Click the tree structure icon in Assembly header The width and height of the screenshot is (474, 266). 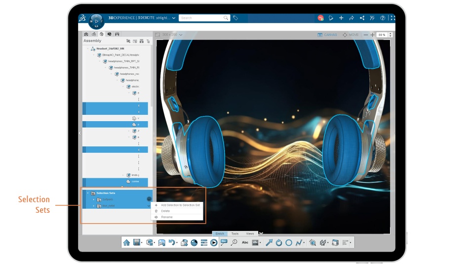click(148, 41)
